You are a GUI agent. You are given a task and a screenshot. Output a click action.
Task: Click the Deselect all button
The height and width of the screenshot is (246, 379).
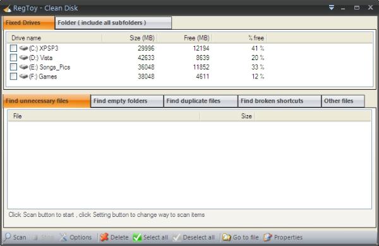194,237
